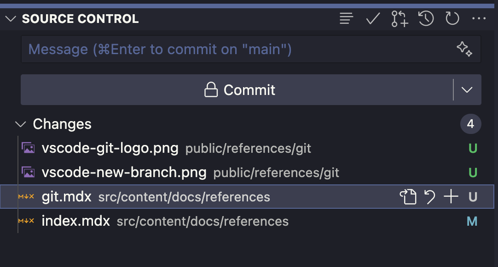Click the checkmark Commit icon in title bar
Image resolution: width=498 pixels, height=267 pixels.
pyautogui.click(x=373, y=18)
